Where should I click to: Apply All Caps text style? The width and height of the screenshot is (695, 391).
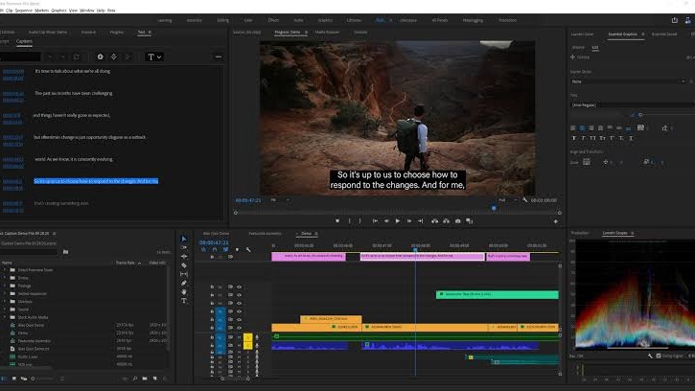pyautogui.click(x=592, y=138)
